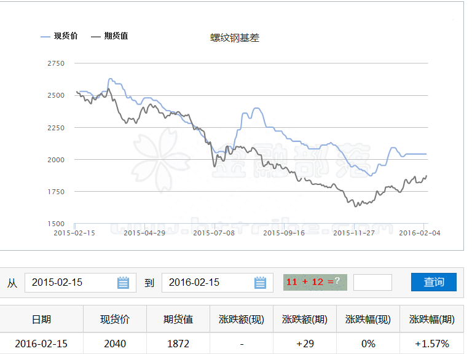This screenshot has height=354, width=472.
Task: Click the 日期 column header
Action: 42,319
